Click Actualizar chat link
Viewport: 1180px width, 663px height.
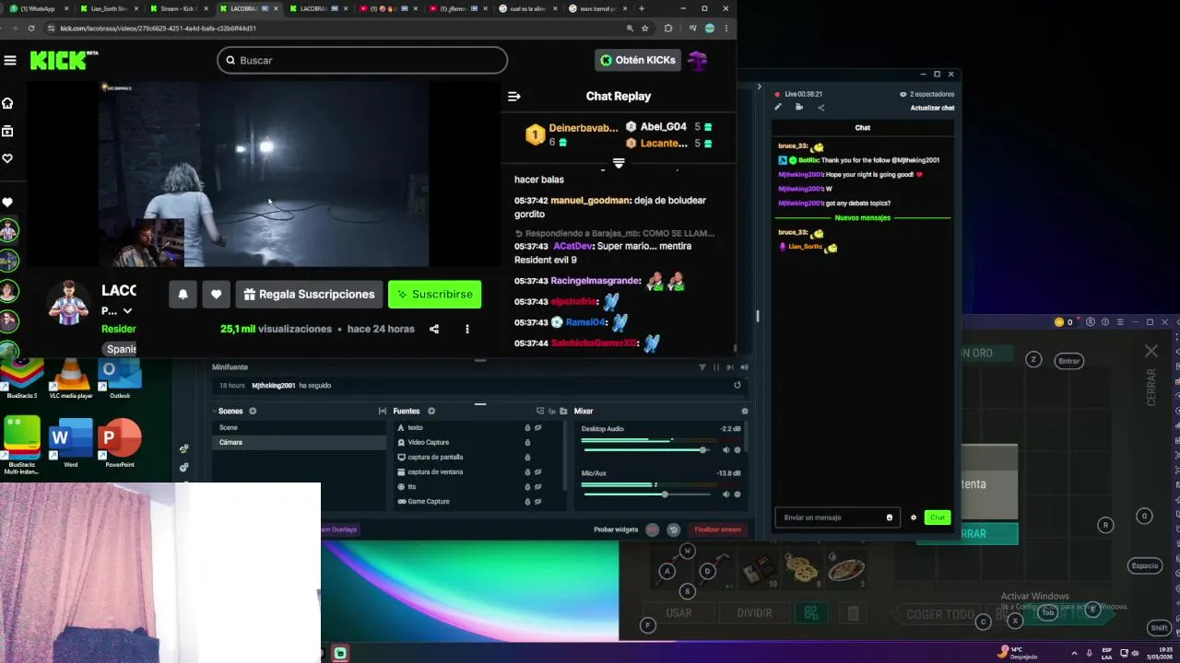tap(932, 108)
